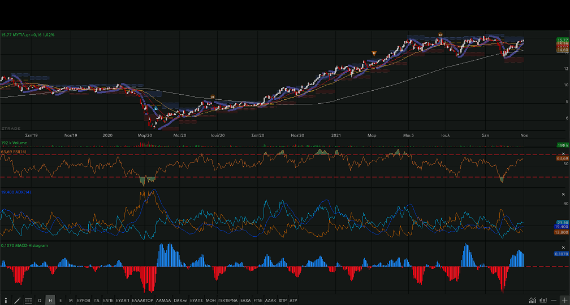Close the RSI(14) indicator panel
This screenshot has height=305, width=570.
pyautogui.click(x=563, y=154)
